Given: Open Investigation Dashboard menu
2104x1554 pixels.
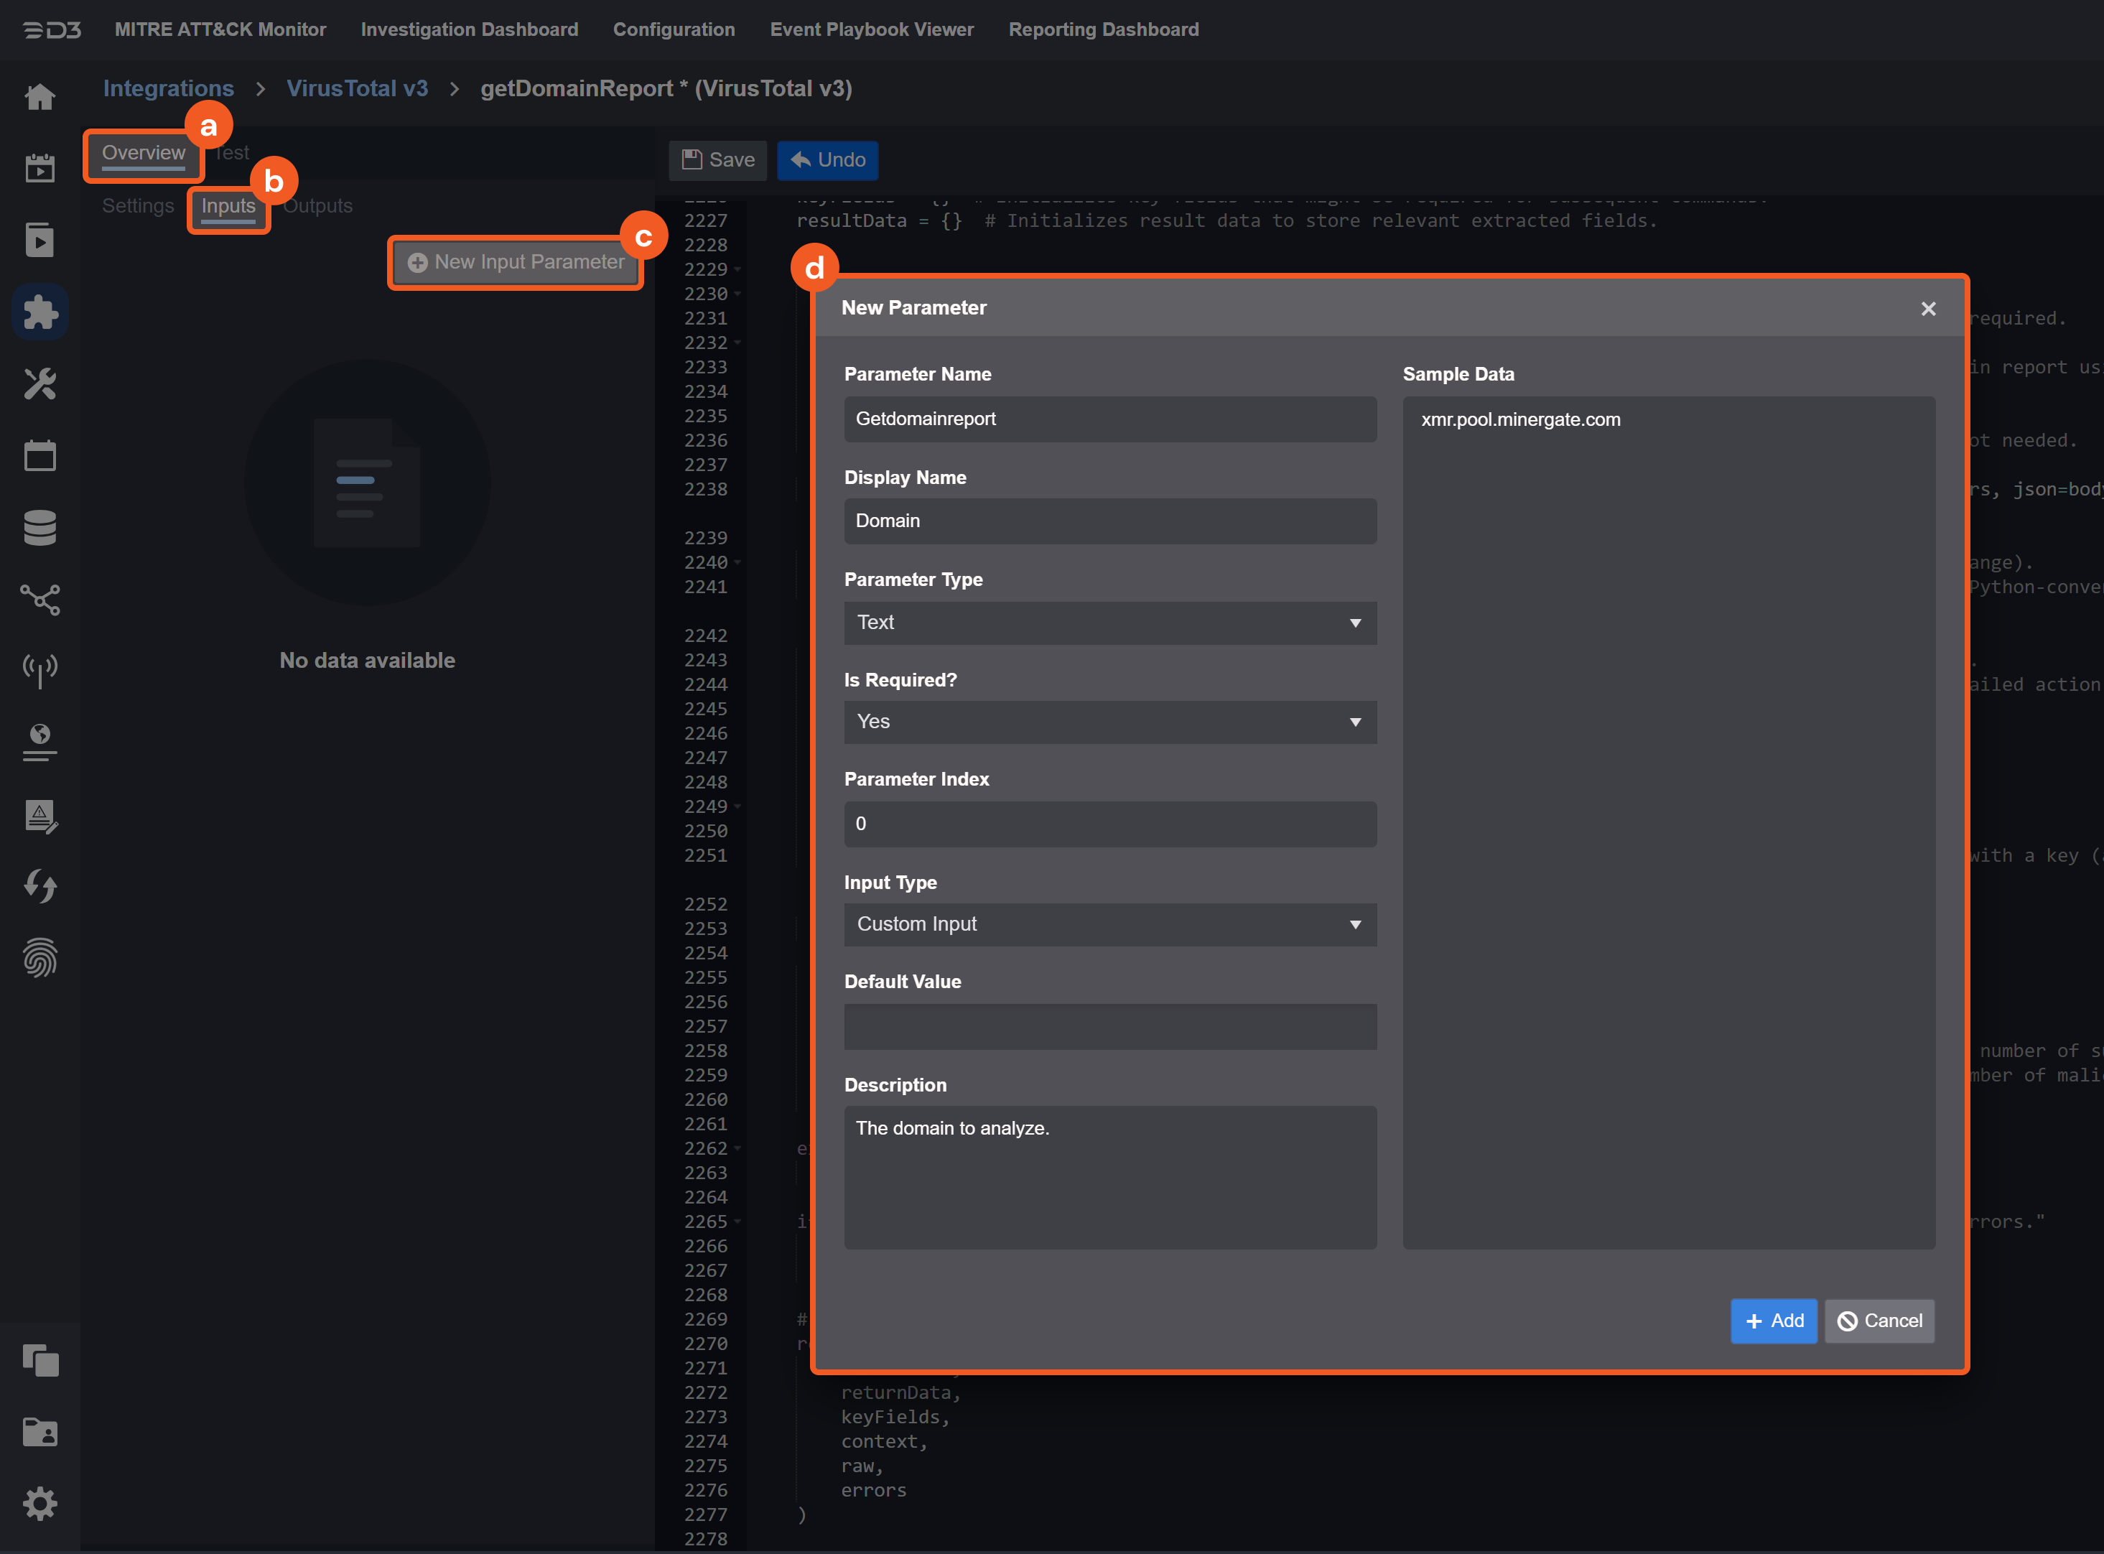Looking at the screenshot, I should [x=470, y=29].
